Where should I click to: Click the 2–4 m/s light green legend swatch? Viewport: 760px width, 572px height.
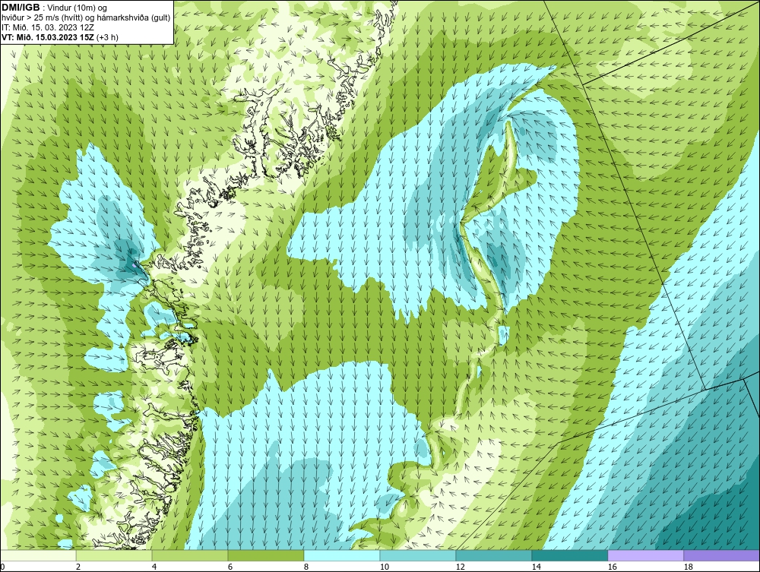[x=114, y=555]
